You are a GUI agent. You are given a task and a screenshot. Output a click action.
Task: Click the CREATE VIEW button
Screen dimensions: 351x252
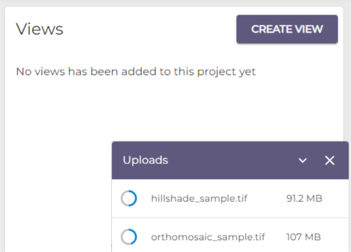(287, 29)
